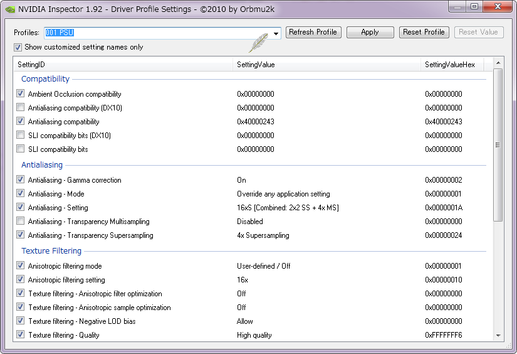Click the SettingID column header
Screen dimensions: 517x354
(123, 65)
